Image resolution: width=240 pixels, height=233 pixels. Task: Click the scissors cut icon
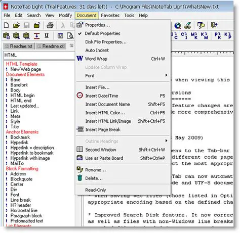63,25
